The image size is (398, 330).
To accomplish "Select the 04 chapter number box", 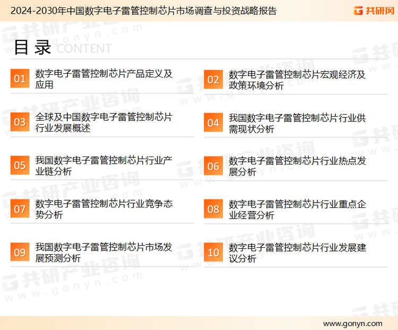I will 213,123.
